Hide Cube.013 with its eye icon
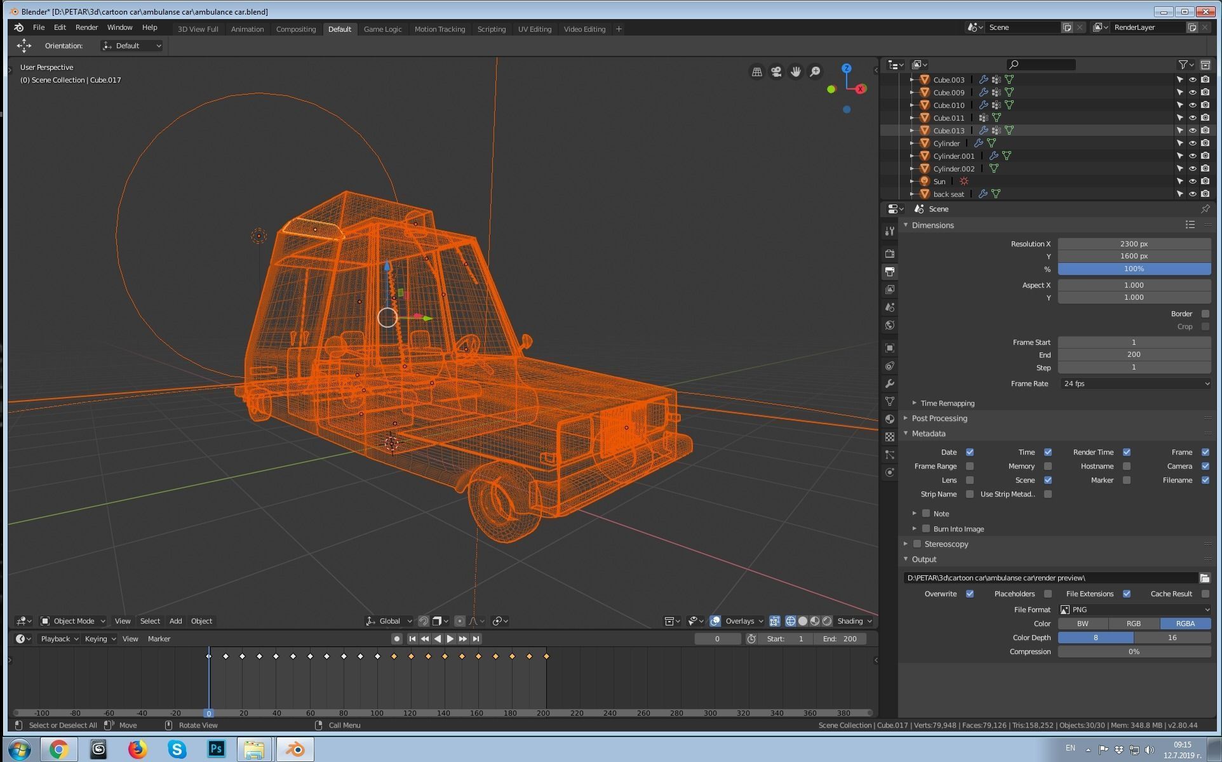Screen dimensions: 1222x762 point(1193,130)
